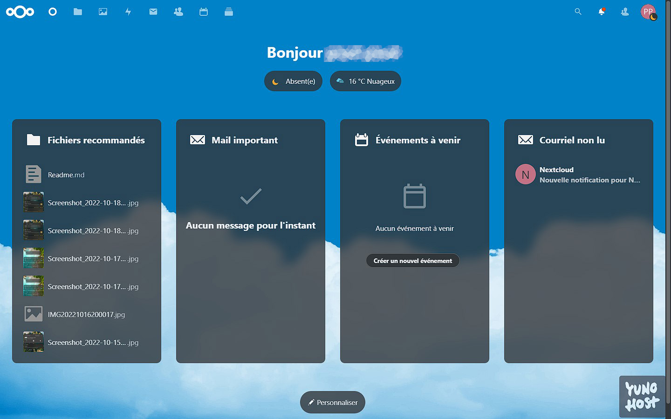Open IMG20221016200017.jpg file
This screenshot has height=419, width=671.
pos(86,315)
